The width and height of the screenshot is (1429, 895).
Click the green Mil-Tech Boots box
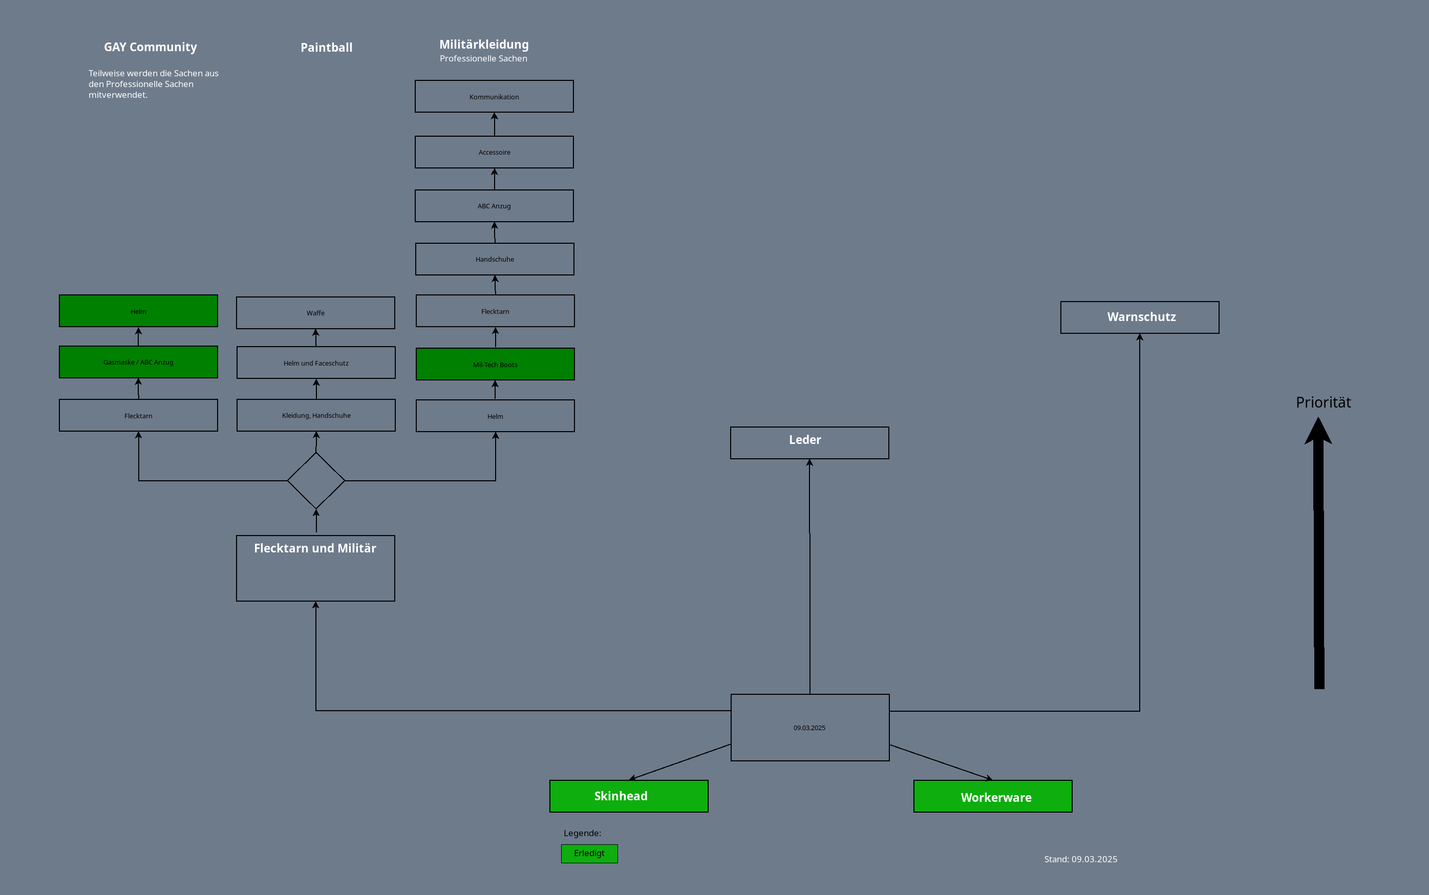click(x=495, y=364)
